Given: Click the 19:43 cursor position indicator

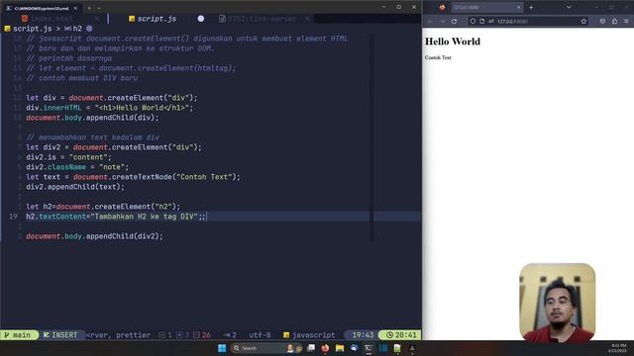Looking at the screenshot, I should click(363, 335).
